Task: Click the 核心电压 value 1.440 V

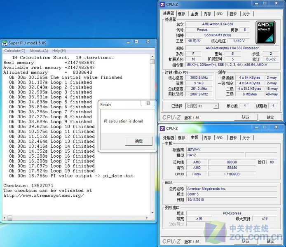Action: click(x=239, y=41)
